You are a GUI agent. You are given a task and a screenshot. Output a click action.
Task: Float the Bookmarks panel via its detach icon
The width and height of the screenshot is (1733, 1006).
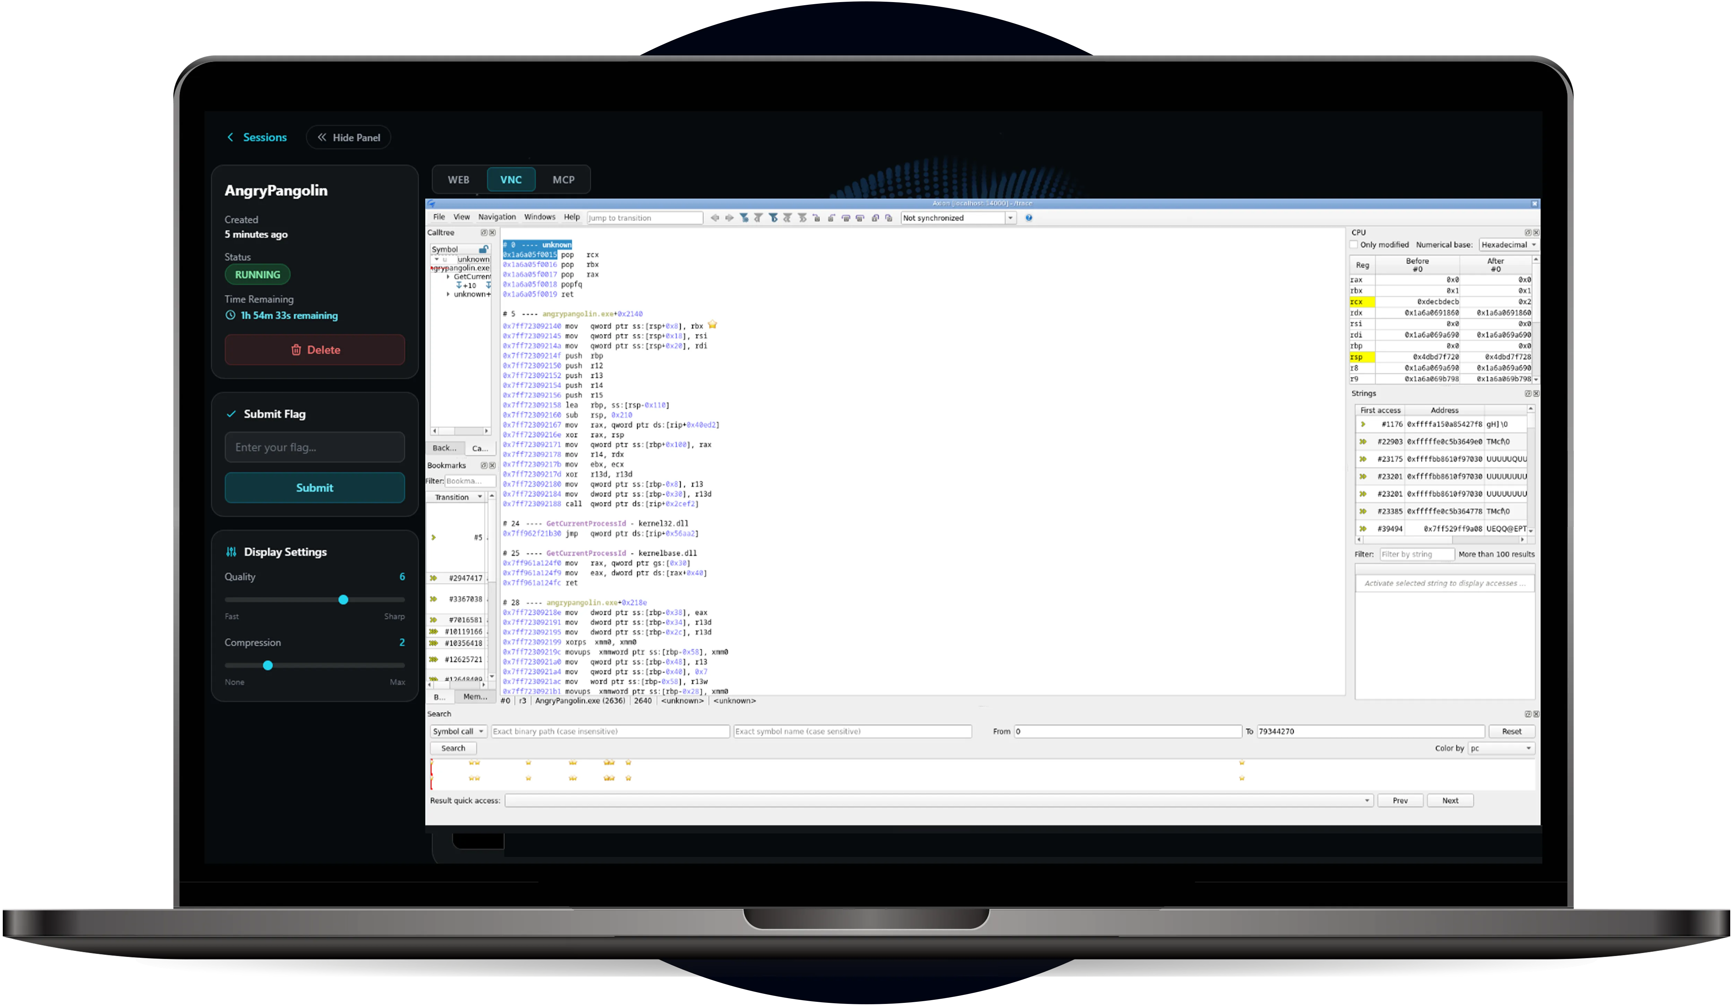point(484,466)
